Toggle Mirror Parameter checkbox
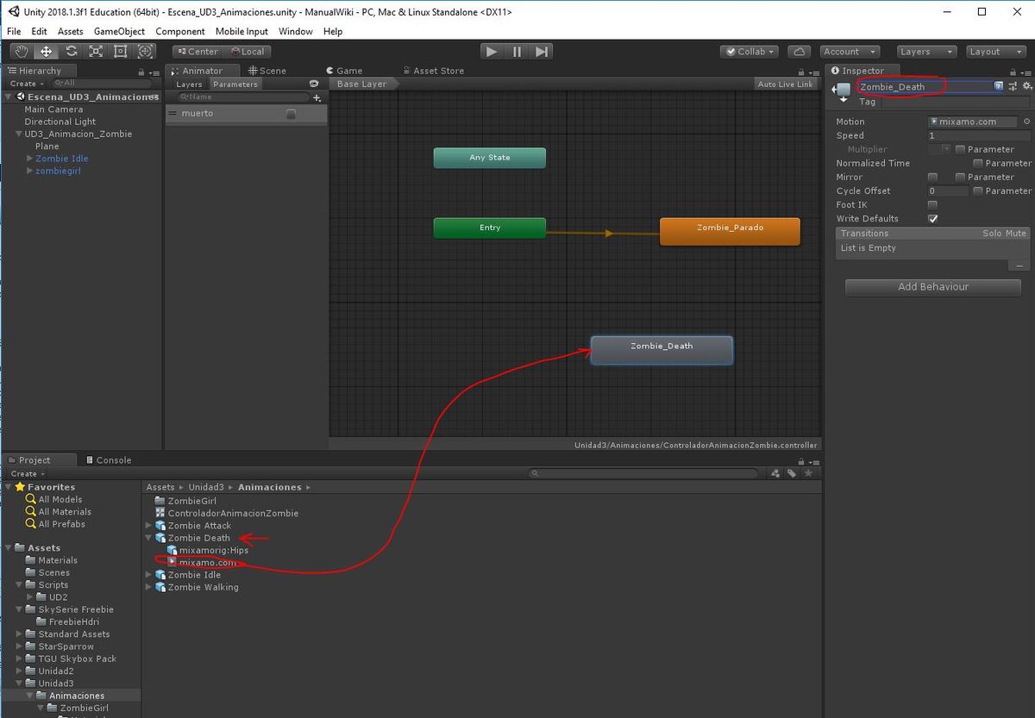 (960, 177)
